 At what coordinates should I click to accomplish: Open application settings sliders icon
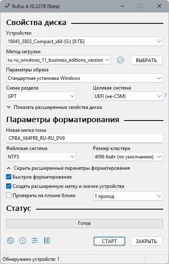pyautogui.click(x=35, y=241)
